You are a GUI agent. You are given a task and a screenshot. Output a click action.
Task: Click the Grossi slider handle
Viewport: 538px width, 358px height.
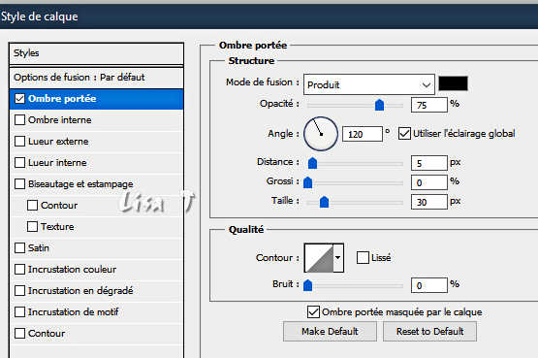[307, 182]
